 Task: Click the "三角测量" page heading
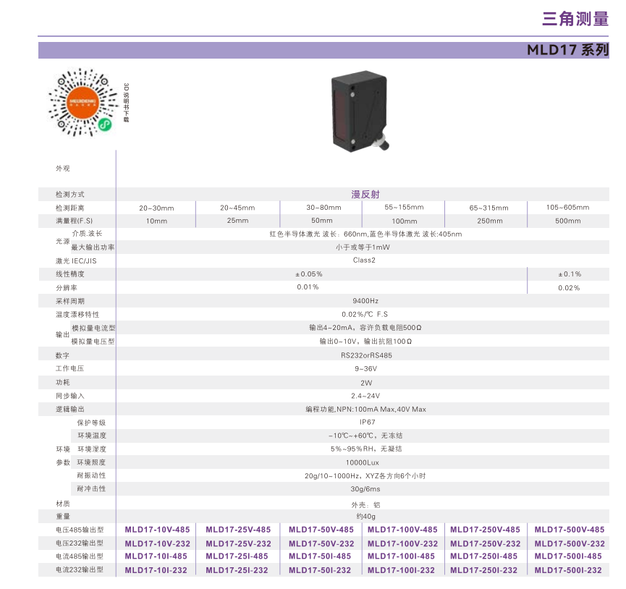pos(575,19)
